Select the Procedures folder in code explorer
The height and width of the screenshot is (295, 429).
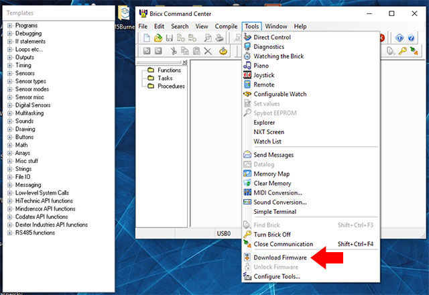171,86
